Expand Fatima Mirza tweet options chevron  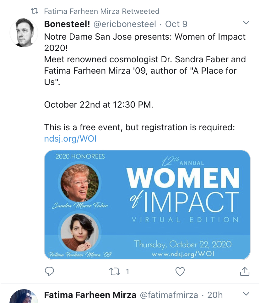point(246,294)
